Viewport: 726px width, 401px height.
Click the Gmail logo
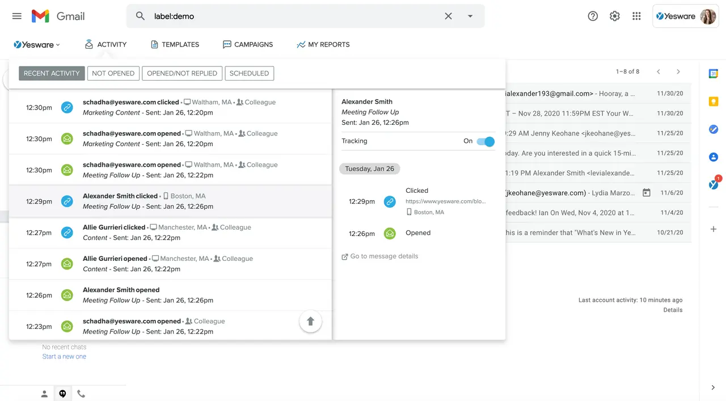(58, 16)
